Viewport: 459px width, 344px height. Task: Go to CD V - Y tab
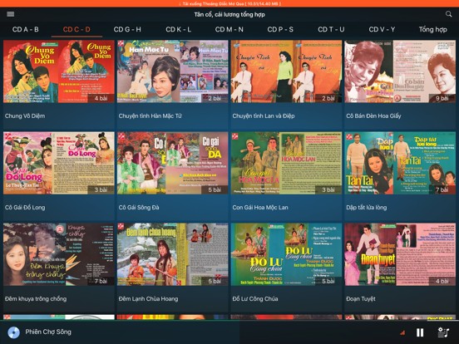tap(382, 30)
